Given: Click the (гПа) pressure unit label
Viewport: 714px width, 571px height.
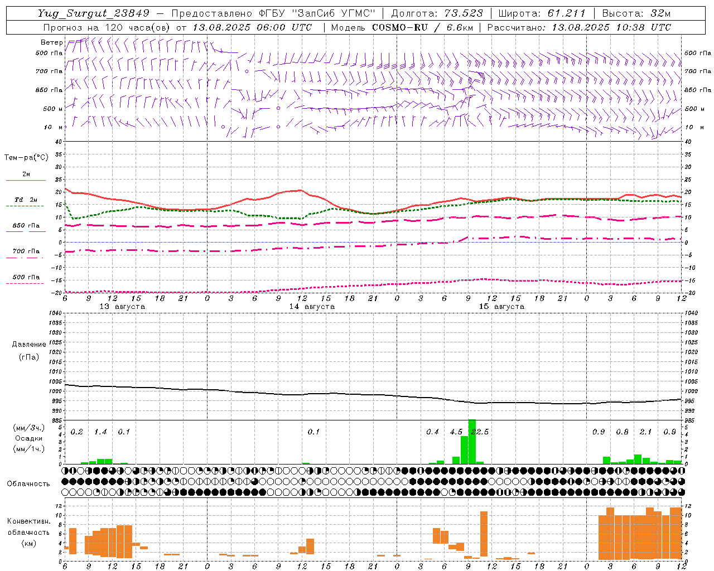Looking at the screenshot, I should tap(29, 357).
